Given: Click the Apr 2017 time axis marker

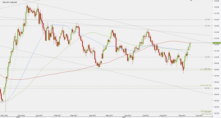Looking at the screenshot, I should point(93,115).
